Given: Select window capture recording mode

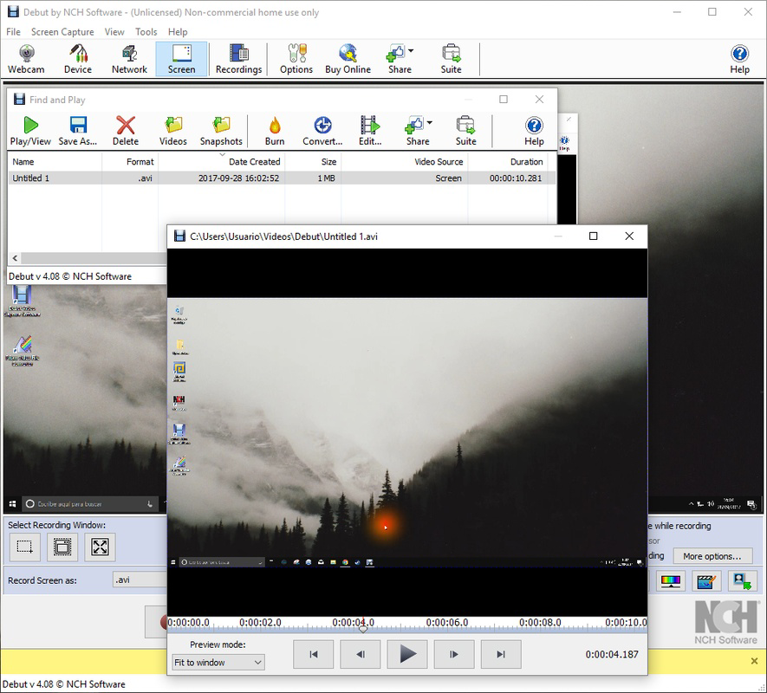Looking at the screenshot, I should tap(62, 547).
